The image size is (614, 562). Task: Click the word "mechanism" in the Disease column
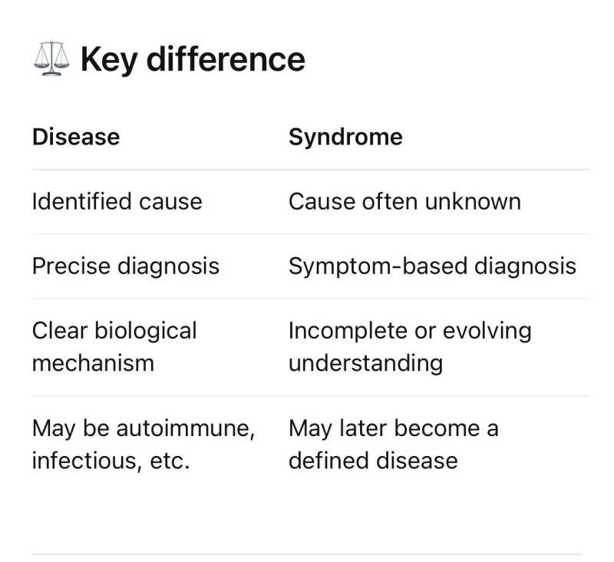click(93, 362)
